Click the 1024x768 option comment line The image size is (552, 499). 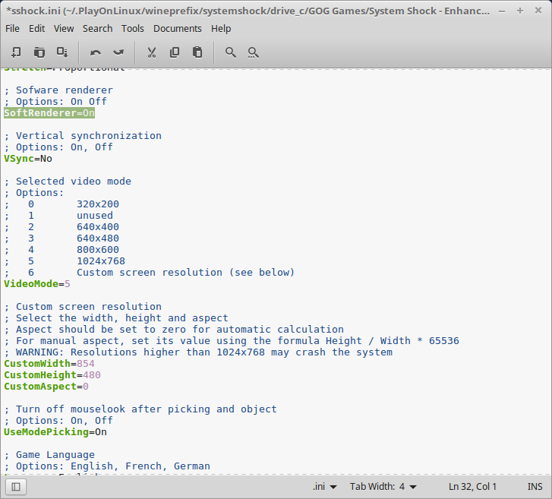(65, 261)
